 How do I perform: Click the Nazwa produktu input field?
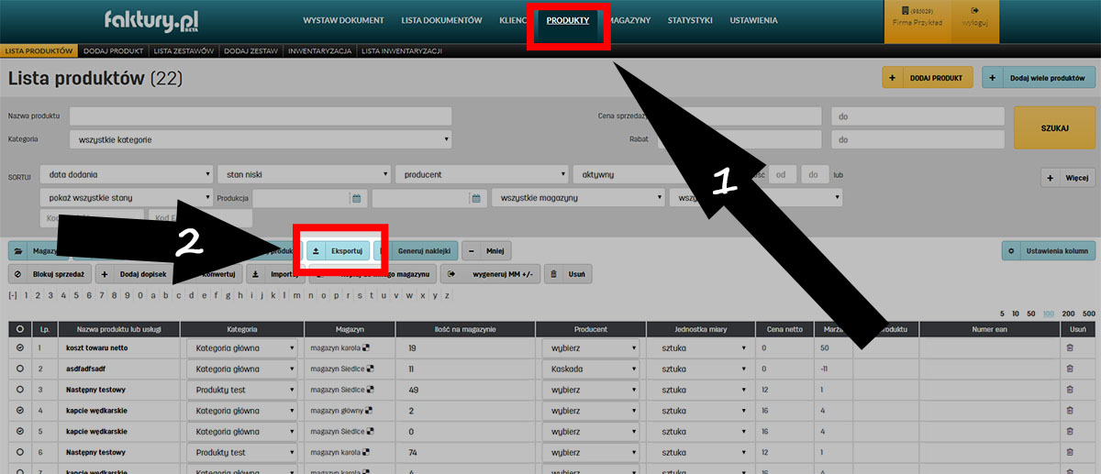(261, 116)
